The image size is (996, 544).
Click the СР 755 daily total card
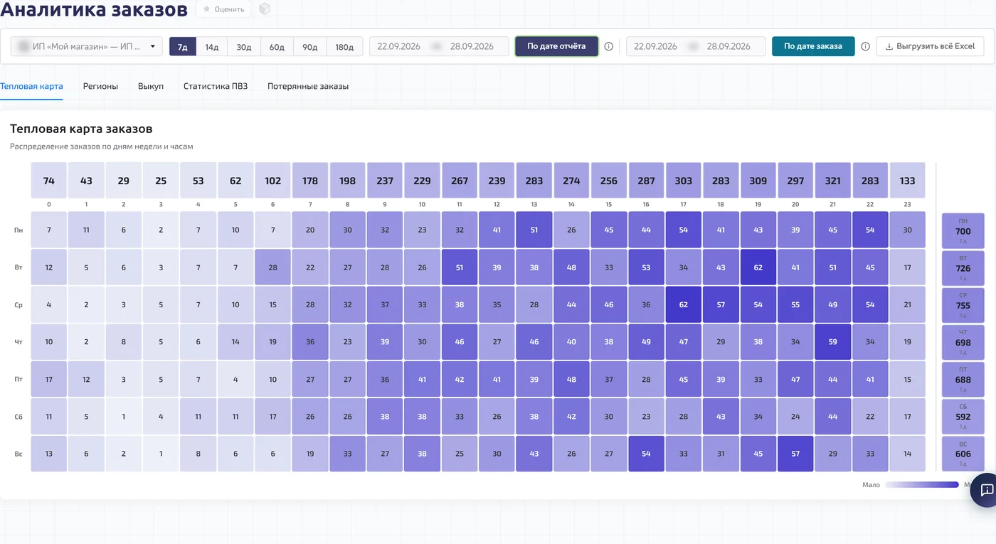(x=963, y=305)
